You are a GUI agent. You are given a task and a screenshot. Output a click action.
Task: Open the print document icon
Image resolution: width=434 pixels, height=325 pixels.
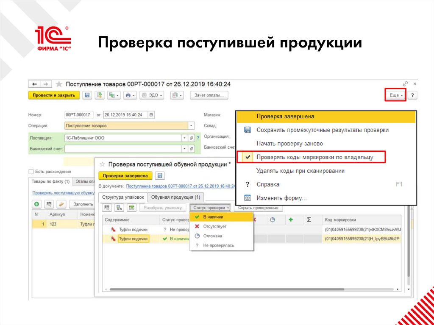128,95
